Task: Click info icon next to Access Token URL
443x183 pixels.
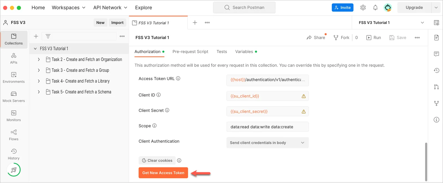Action: pos(178,78)
